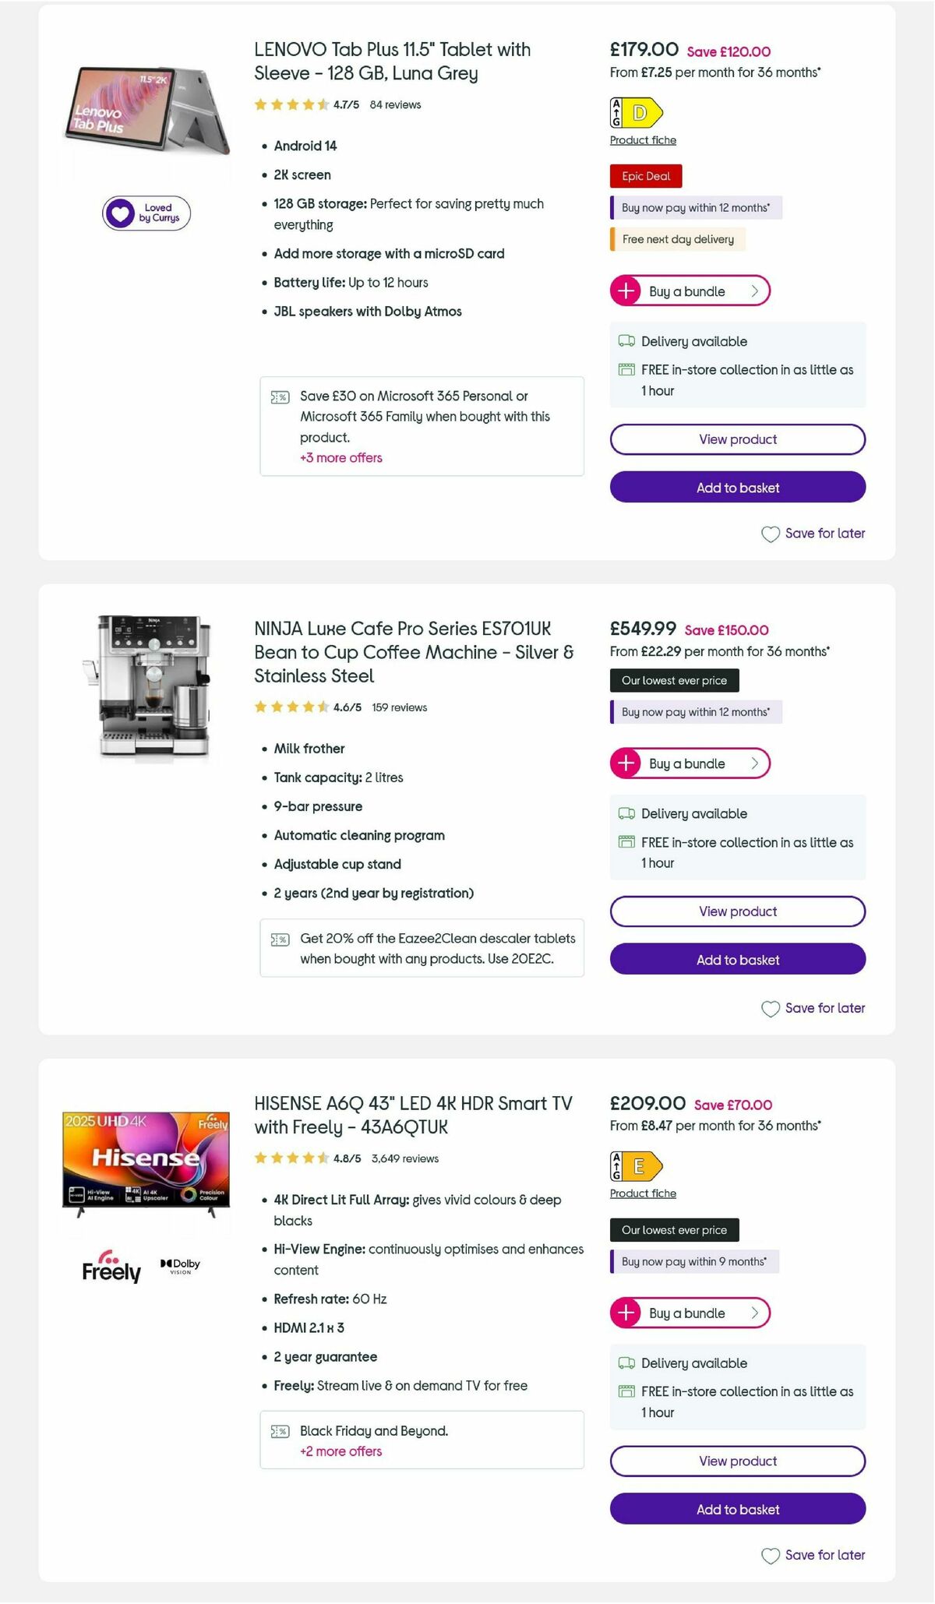Click the star rating for Ninja coffee machine
Screen dimensions: 935x1604
point(291,707)
